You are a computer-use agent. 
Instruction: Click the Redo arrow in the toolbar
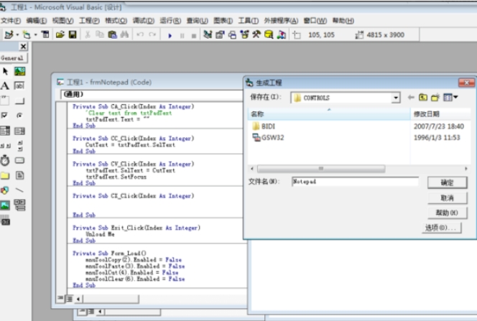point(152,34)
